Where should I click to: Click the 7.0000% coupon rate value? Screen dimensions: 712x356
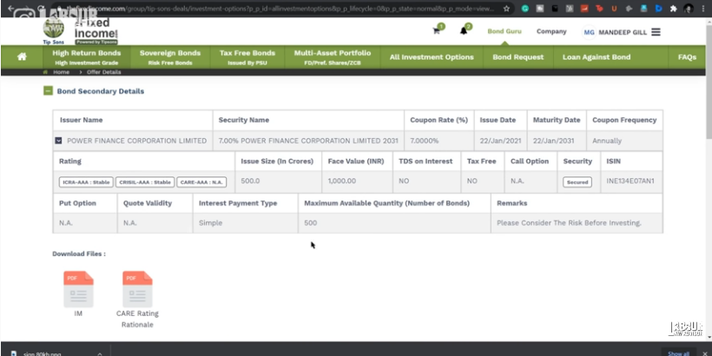(x=424, y=141)
